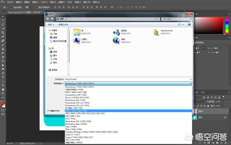Select the Crop tool

coord(3,33)
